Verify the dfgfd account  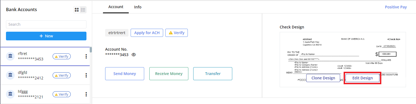tap(62, 75)
